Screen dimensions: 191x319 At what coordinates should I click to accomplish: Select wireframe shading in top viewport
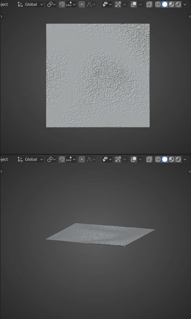point(158,4)
